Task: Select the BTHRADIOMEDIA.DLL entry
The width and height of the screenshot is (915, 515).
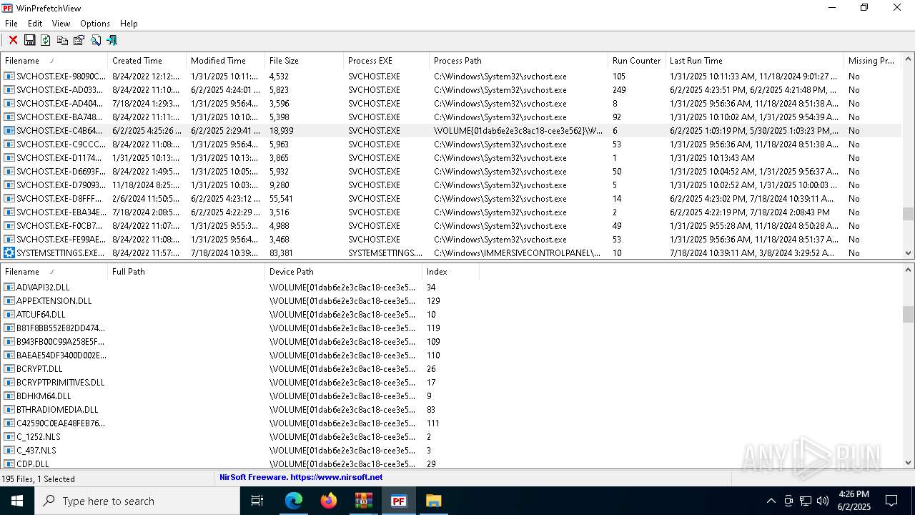Action: (57, 410)
